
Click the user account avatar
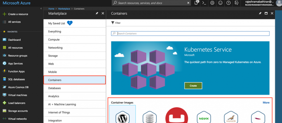pos(279,3)
